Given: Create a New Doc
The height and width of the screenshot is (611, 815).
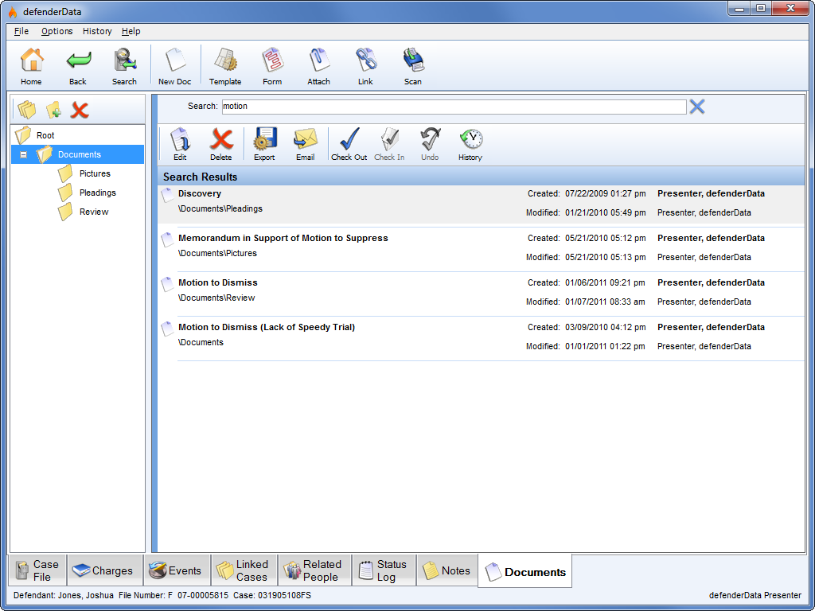Looking at the screenshot, I should pos(174,66).
